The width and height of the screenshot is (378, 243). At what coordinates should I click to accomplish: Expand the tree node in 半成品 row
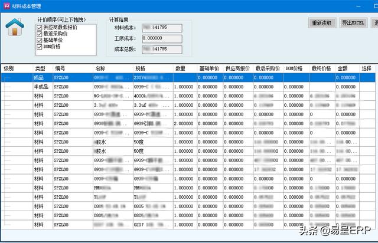click(x=8, y=87)
